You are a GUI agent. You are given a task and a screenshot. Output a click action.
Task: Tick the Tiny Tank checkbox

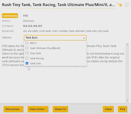(x=27, y=53)
